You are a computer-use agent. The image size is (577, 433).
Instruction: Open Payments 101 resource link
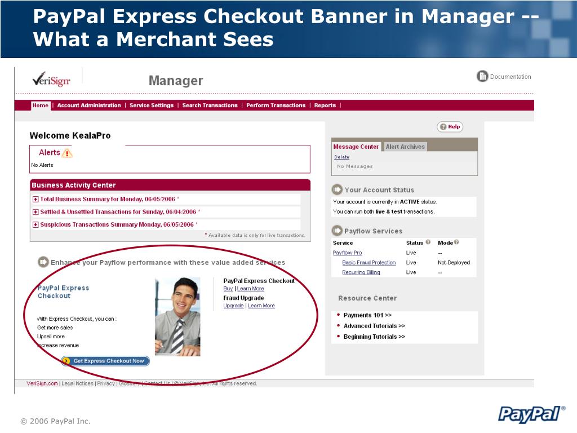click(367, 315)
